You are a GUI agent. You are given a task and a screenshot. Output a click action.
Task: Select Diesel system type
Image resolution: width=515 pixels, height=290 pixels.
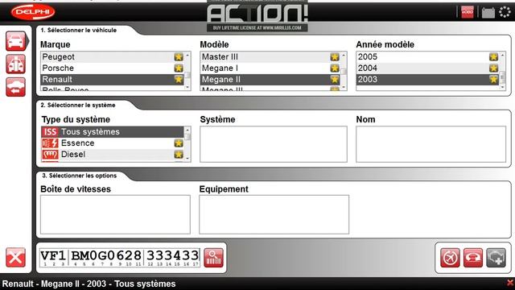[x=113, y=154]
